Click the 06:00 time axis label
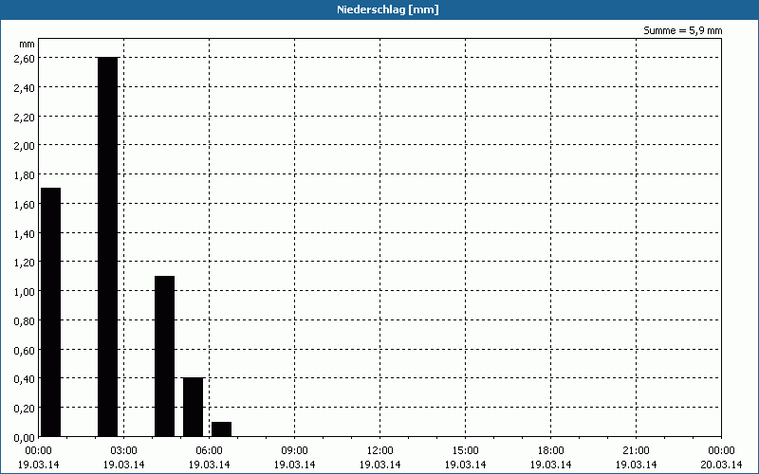 [x=209, y=451]
